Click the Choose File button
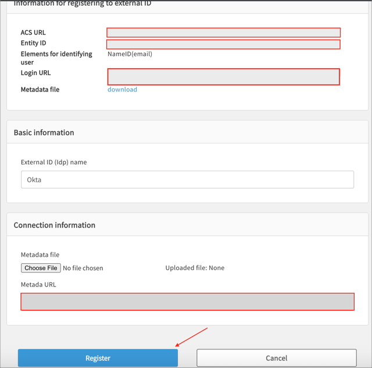The width and height of the screenshot is (372, 368). click(x=41, y=268)
